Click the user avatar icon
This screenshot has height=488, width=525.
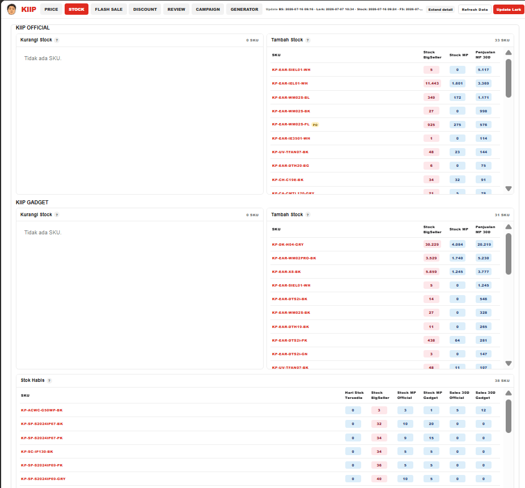(x=11, y=10)
